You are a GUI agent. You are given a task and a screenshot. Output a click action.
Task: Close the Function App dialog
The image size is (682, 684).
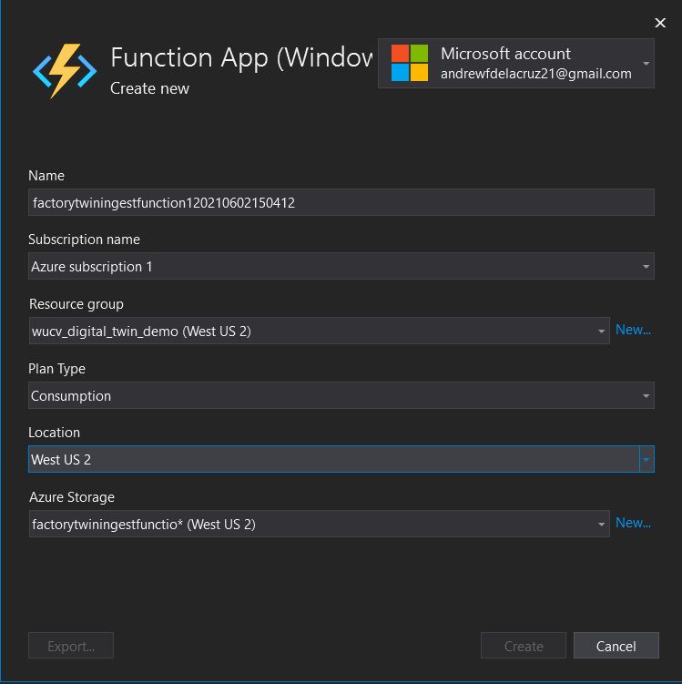point(660,23)
